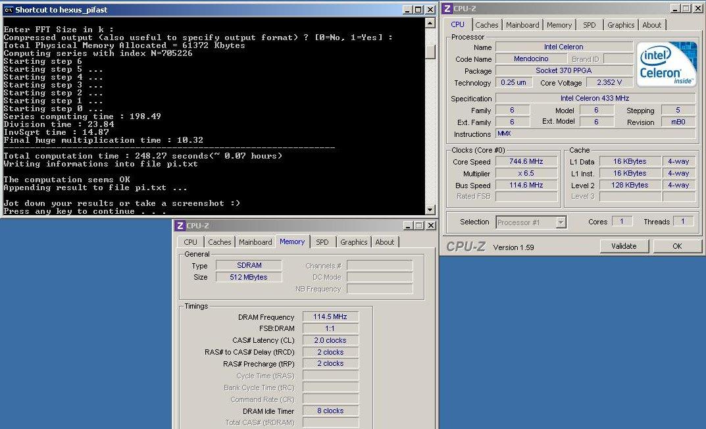Click the Core Voltage value '2.352 V'
The height and width of the screenshot is (429, 706).
(x=609, y=83)
